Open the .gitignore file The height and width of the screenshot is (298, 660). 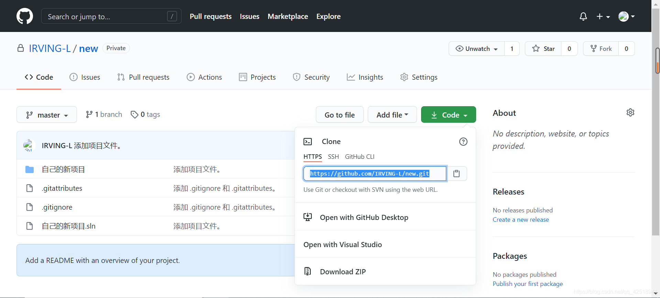[57, 207]
